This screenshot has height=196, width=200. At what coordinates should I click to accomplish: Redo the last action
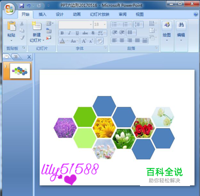(39, 6)
